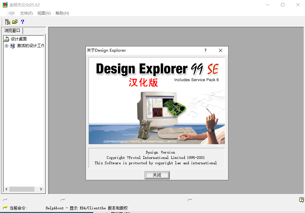The width and height of the screenshot is (305, 213).
Task: Click the horizontal scrollbar thumb in browse panel
Action: coord(22,189)
